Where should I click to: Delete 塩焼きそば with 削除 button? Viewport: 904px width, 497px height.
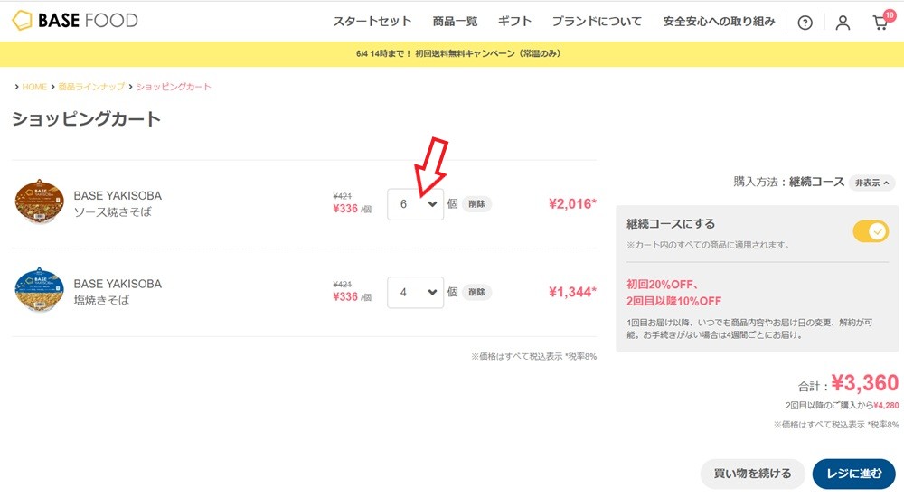(x=476, y=292)
